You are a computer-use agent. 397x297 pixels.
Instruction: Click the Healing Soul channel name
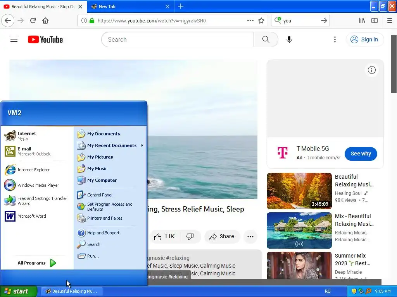[x=348, y=193]
